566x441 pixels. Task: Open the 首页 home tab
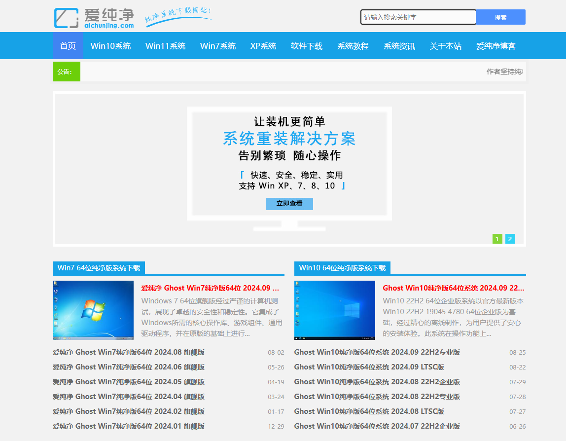click(x=68, y=46)
